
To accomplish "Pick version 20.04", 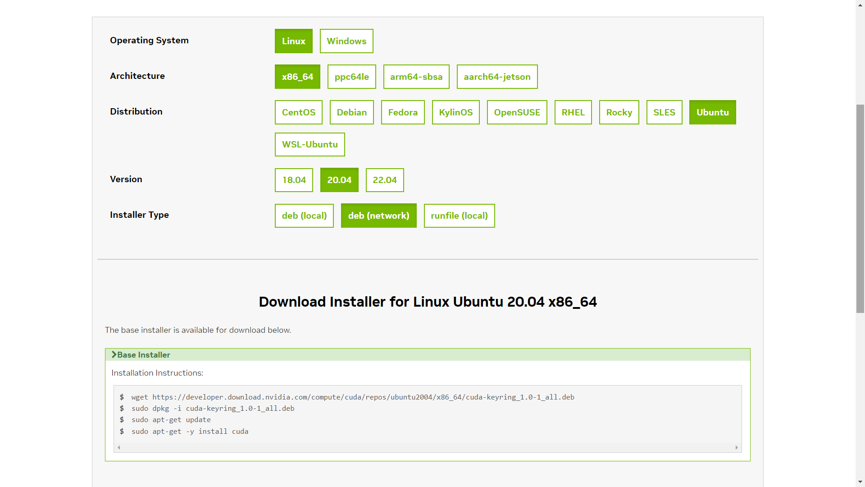I will 339,180.
